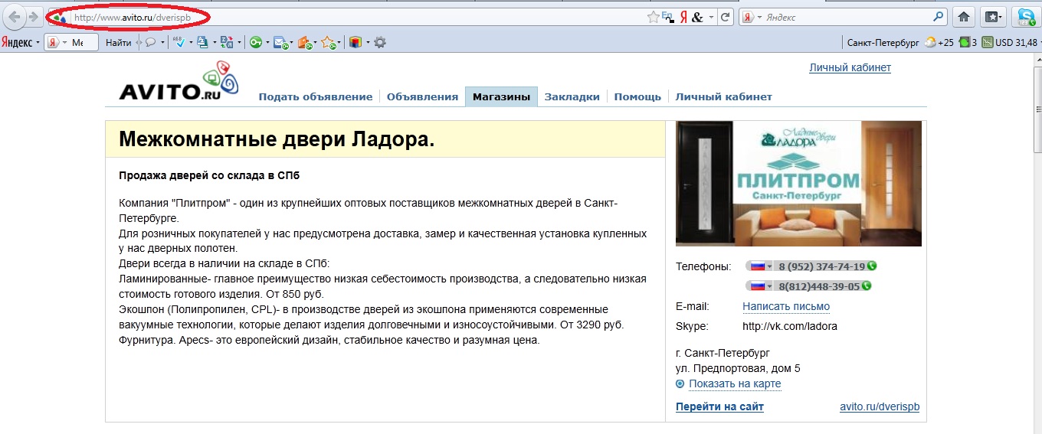Click the Санкт-Петербург city label in Yandex bar

(x=883, y=42)
